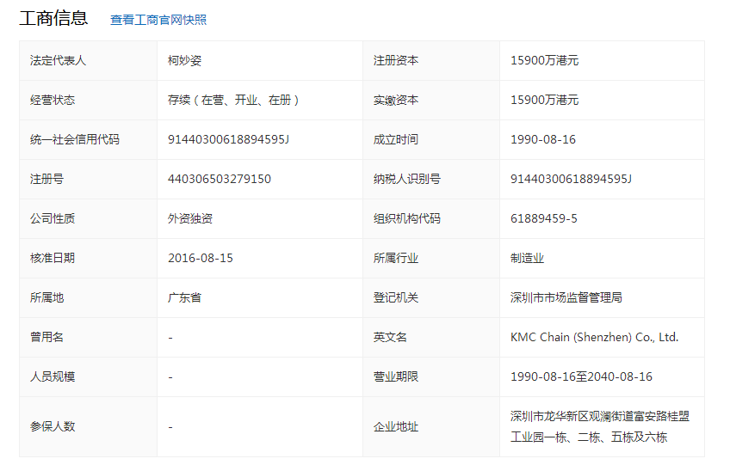The width and height of the screenshot is (730, 471).
Task: Select company type 外资独资
Action: click(190, 218)
